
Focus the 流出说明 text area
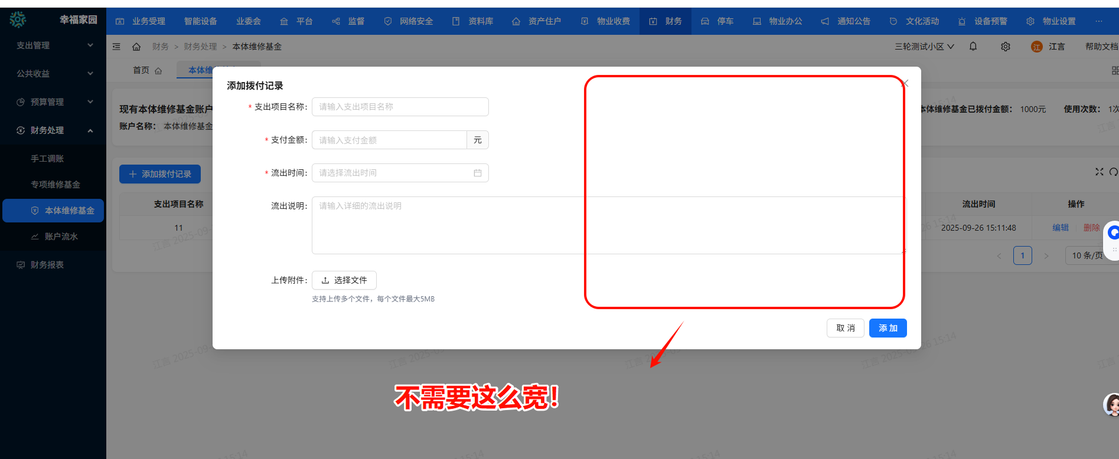tap(609, 225)
